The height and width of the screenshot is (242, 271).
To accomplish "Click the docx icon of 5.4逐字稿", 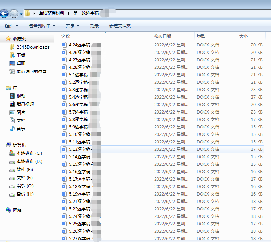I will 64,97.
